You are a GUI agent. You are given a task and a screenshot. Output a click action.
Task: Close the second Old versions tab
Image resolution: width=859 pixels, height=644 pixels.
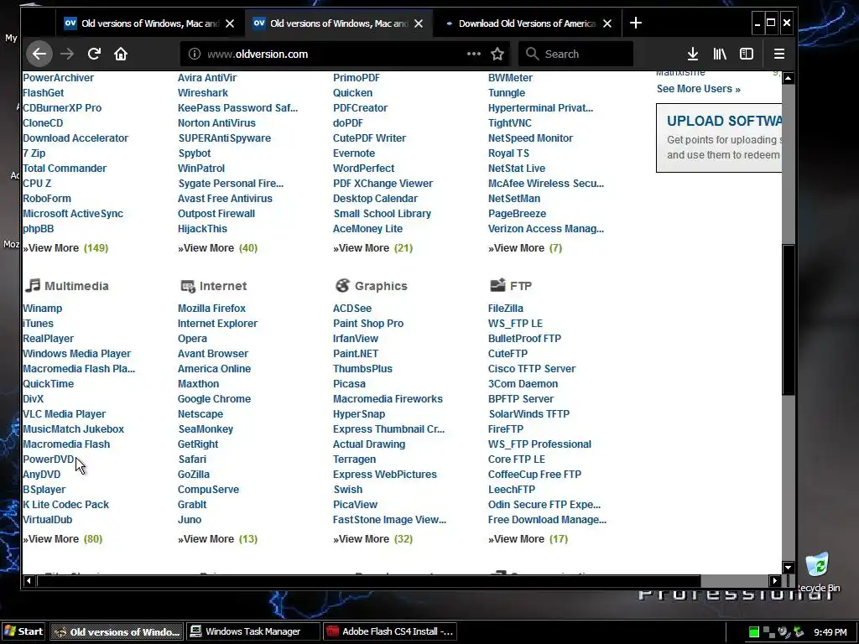point(419,23)
